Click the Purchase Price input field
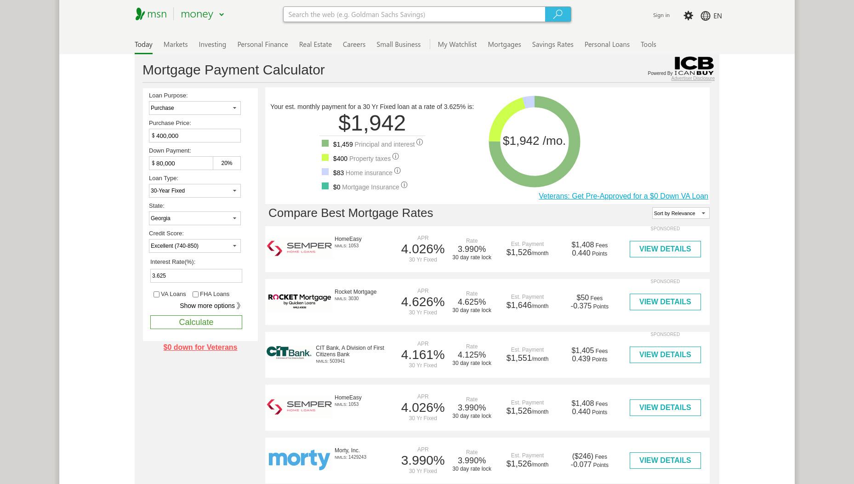The height and width of the screenshot is (484, 854). [195, 136]
